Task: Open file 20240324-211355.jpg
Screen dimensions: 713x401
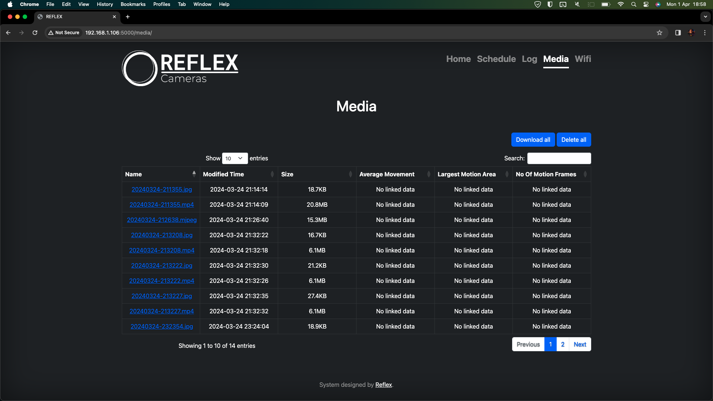Action: click(x=162, y=189)
